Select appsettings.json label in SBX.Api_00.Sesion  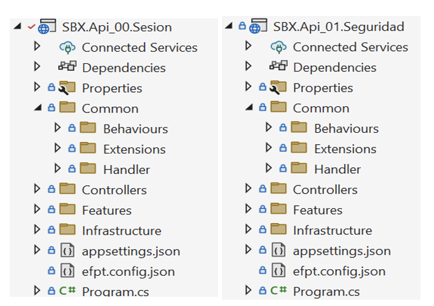pyautogui.click(x=131, y=251)
